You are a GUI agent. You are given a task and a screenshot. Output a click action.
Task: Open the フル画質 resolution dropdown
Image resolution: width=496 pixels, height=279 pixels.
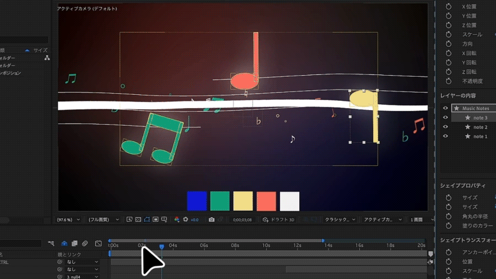tap(104, 219)
